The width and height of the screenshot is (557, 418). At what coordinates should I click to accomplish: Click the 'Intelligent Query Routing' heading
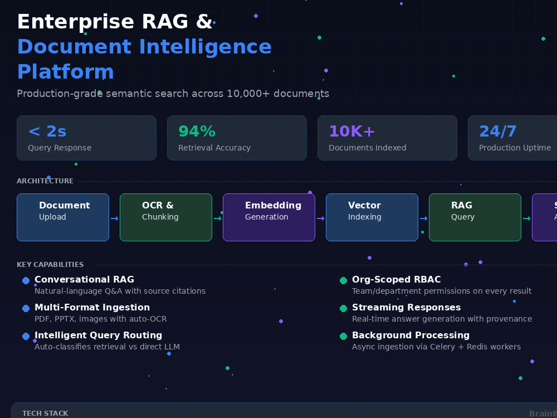point(98,335)
